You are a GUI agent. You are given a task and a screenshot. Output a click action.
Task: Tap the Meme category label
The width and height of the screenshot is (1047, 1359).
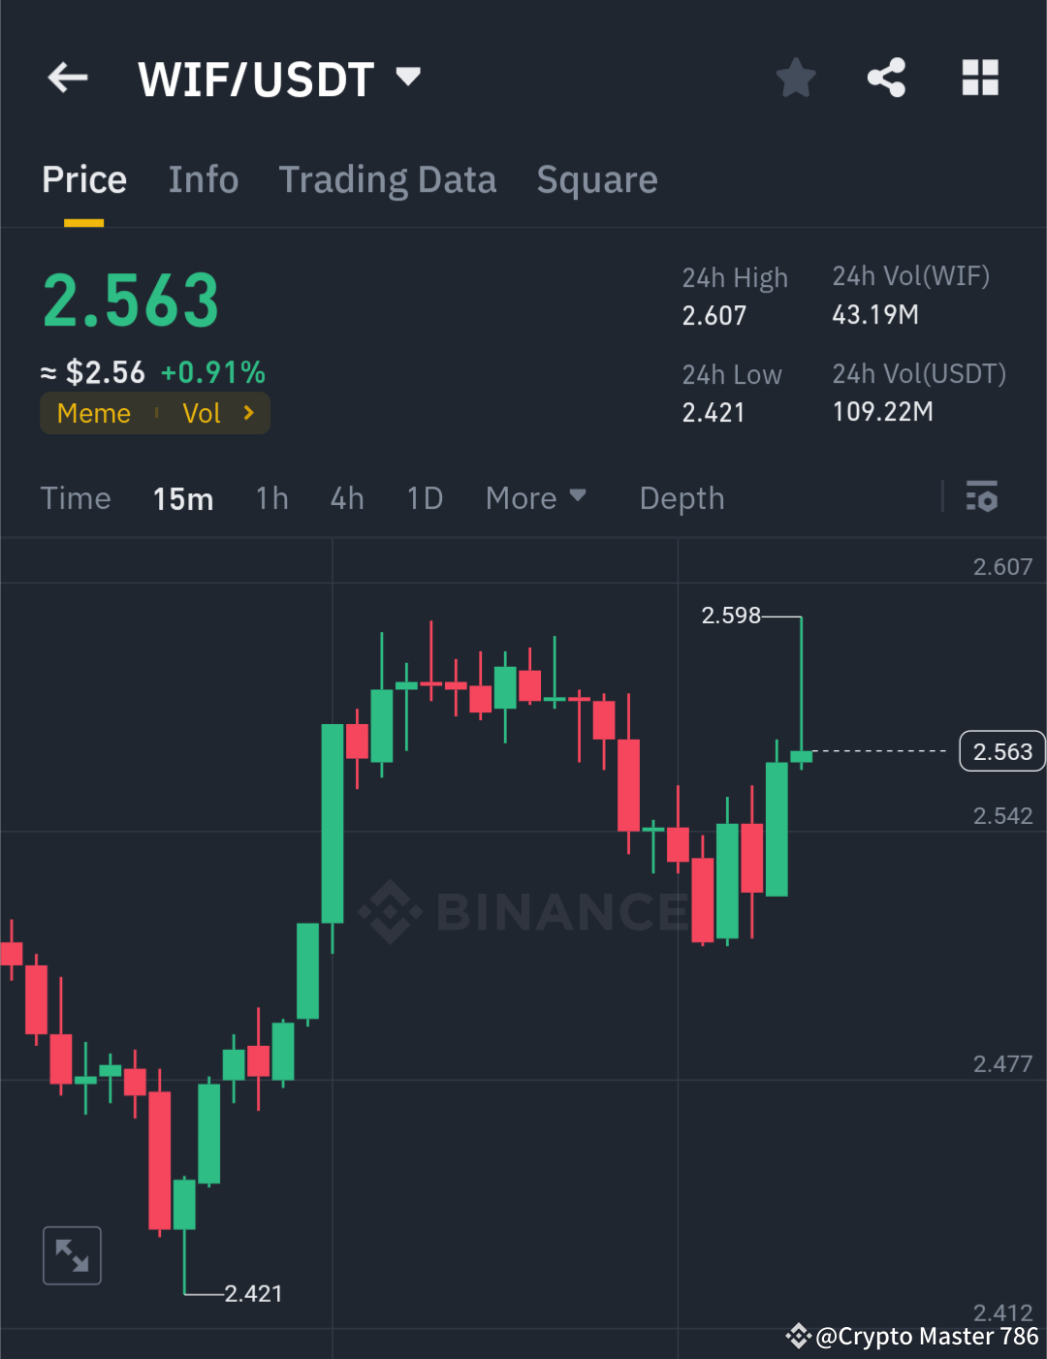click(93, 413)
